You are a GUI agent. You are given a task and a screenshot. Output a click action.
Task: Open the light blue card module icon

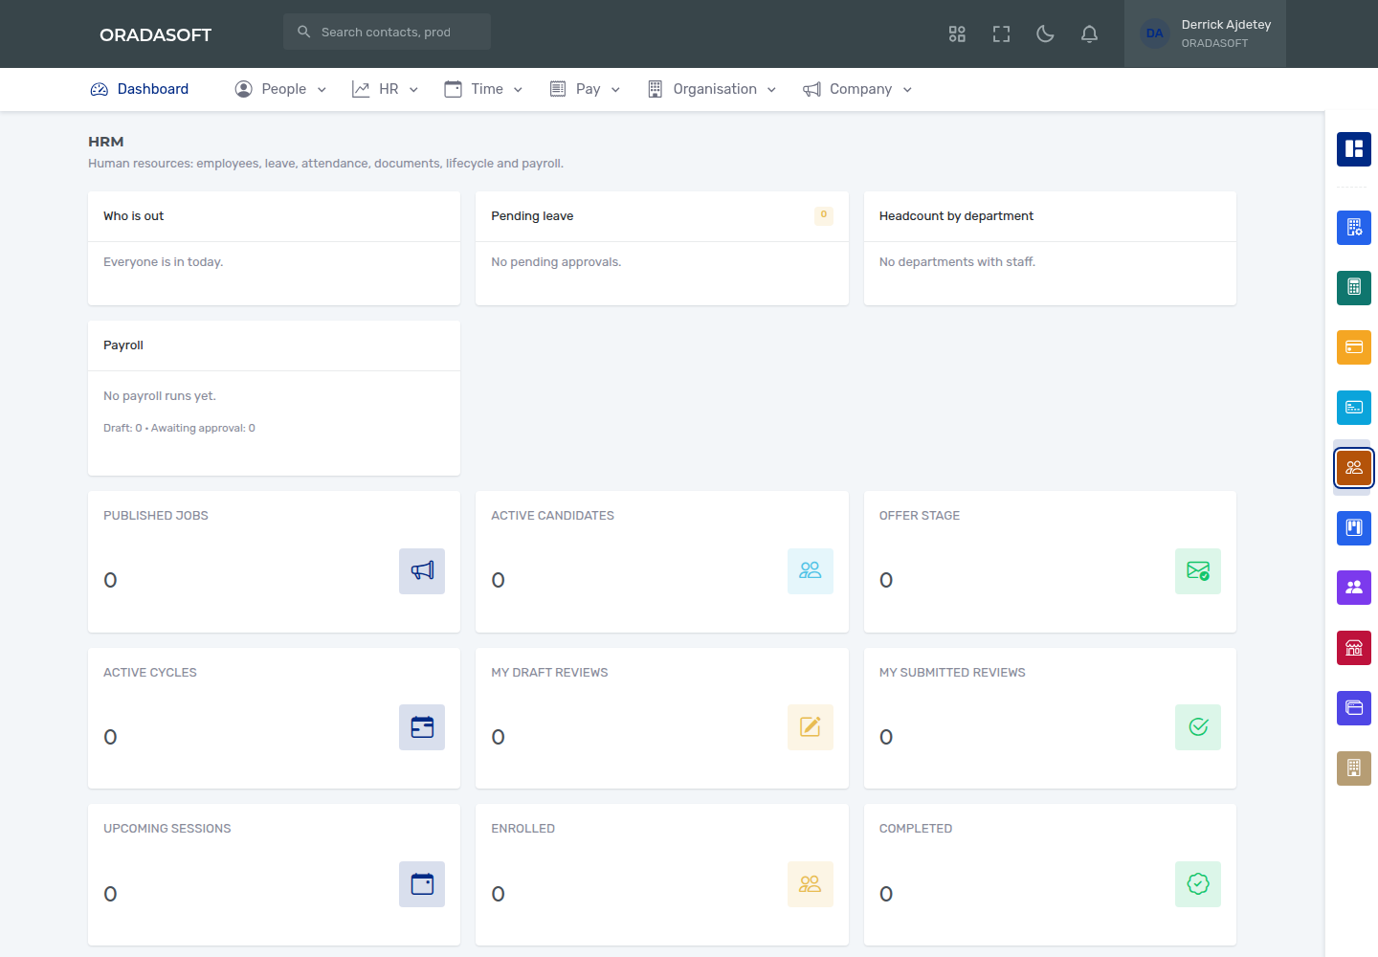tap(1354, 408)
